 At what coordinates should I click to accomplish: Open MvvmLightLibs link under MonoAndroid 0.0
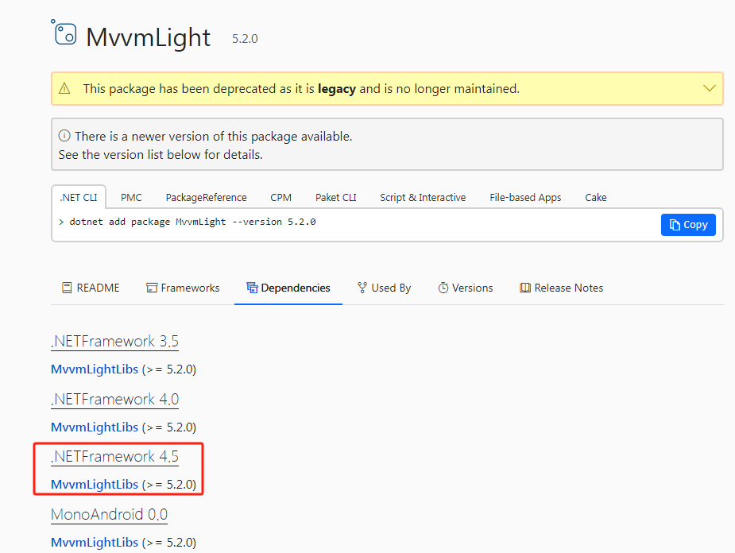click(x=95, y=543)
